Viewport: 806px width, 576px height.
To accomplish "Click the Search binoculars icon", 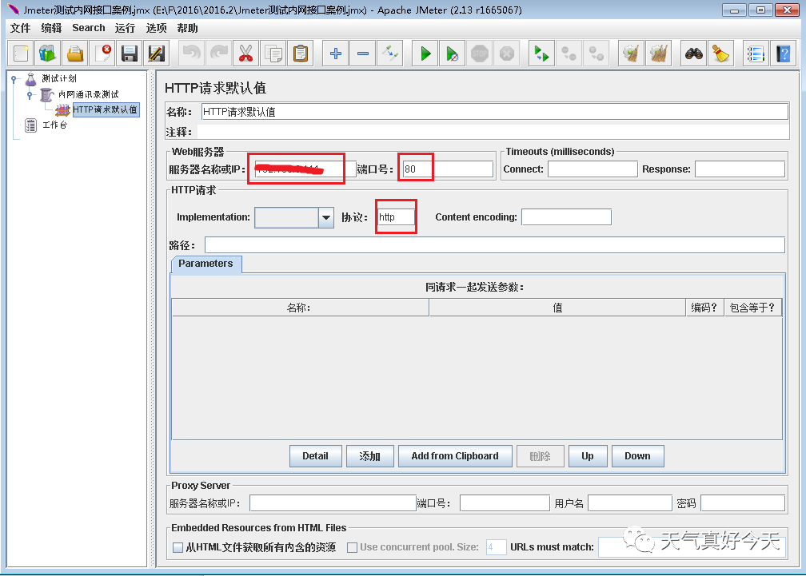I will [x=694, y=54].
